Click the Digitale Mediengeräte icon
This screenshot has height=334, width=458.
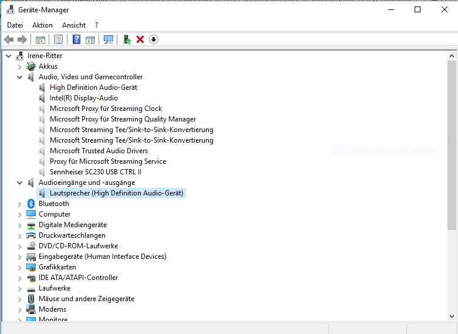[31, 225]
